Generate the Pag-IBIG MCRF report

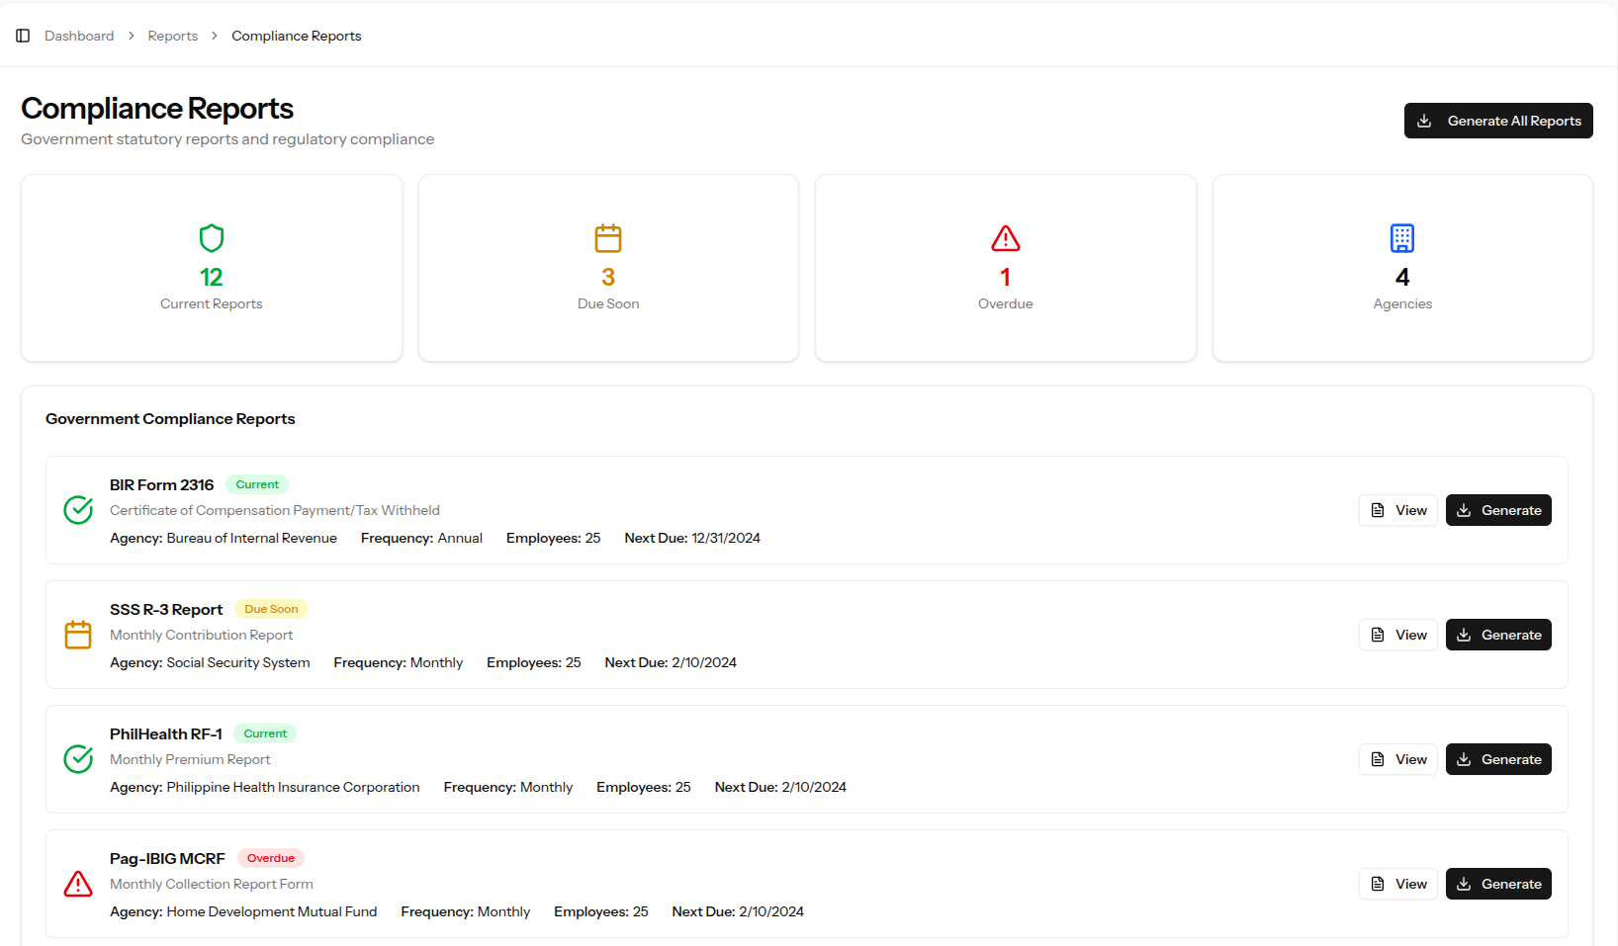point(1498,884)
